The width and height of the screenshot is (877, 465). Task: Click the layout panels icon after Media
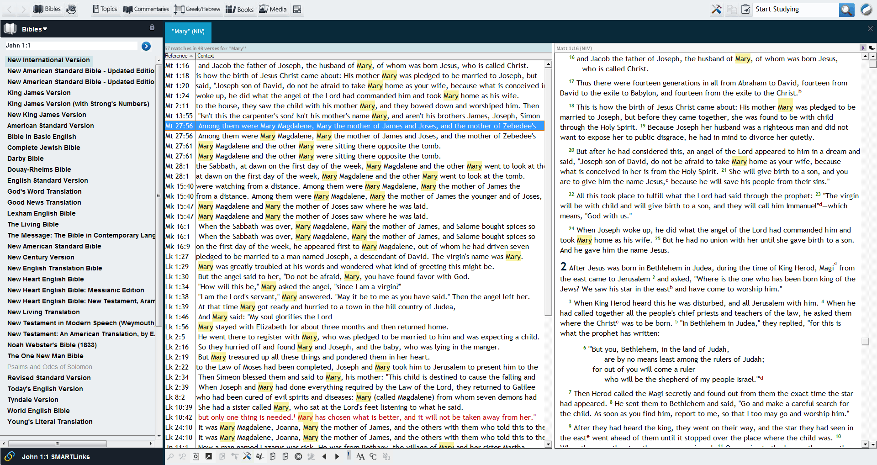(297, 9)
